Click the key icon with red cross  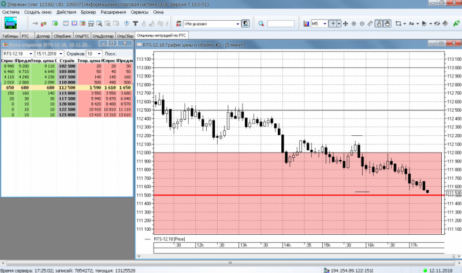[44, 24]
